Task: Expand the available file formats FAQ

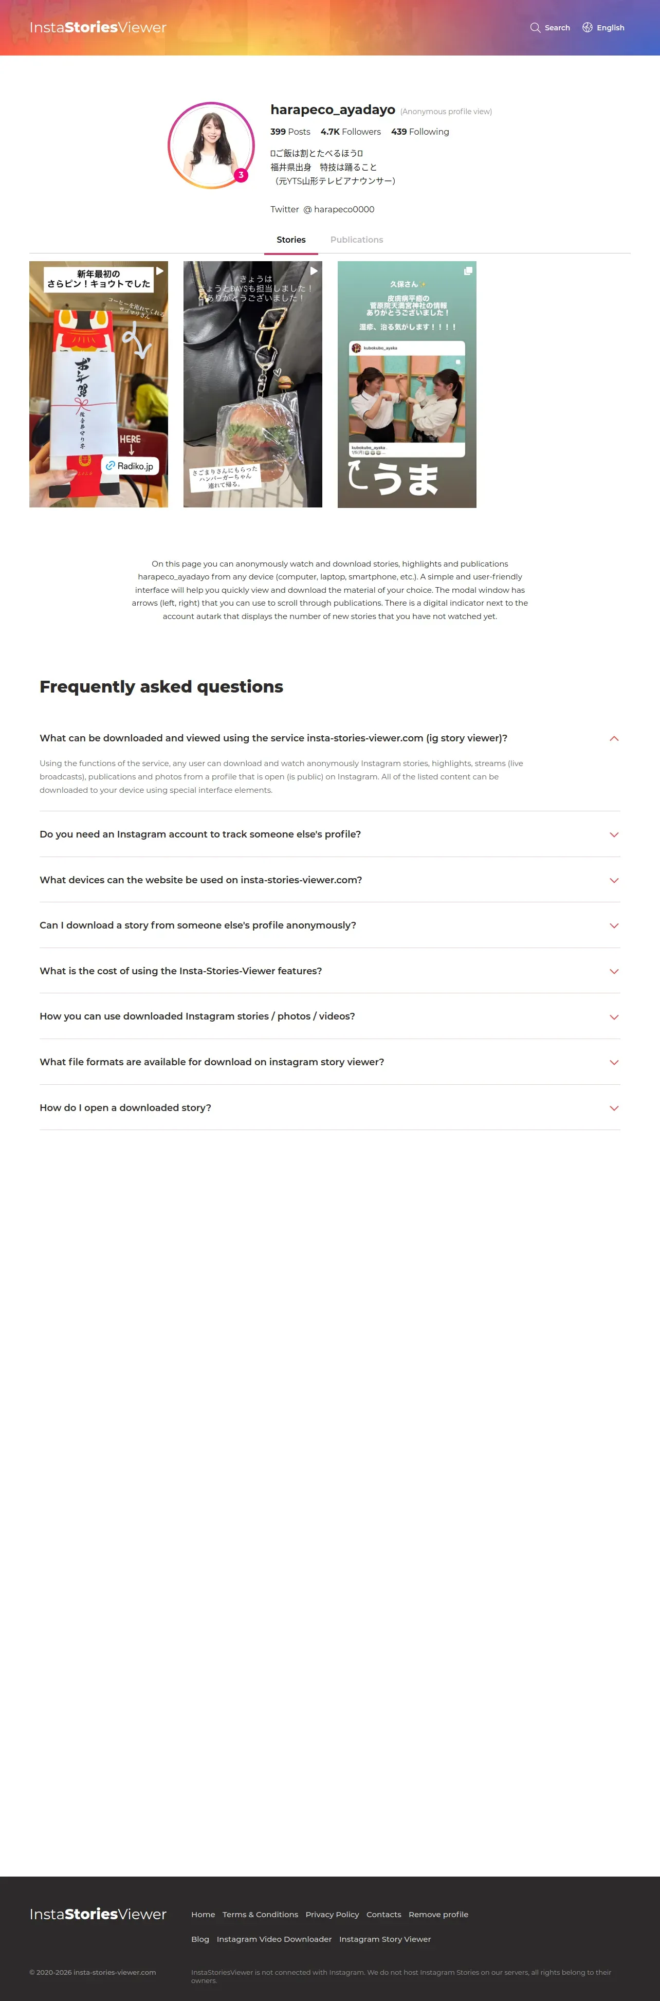Action: [x=613, y=1062]
